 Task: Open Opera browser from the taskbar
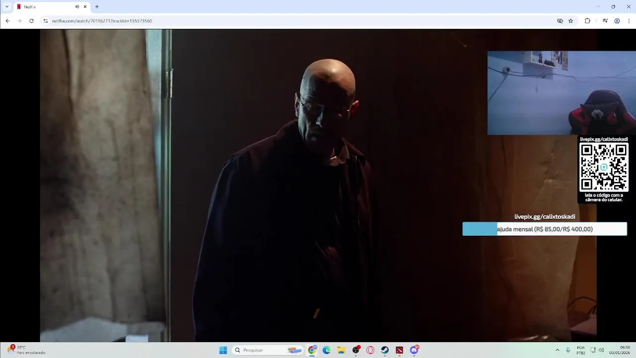[370, 350]
